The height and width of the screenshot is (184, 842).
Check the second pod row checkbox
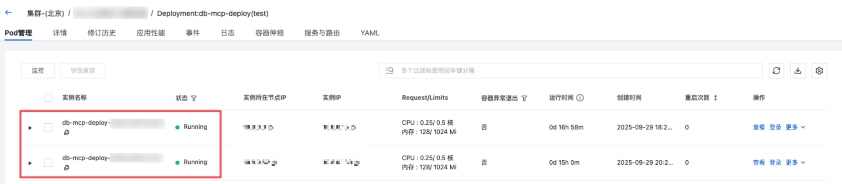pyautogui.click(x=48, y=163)
